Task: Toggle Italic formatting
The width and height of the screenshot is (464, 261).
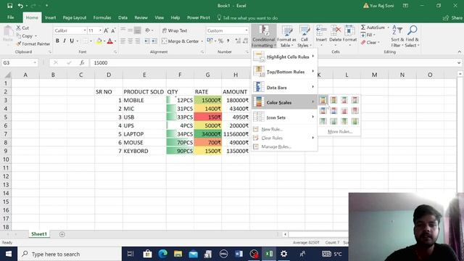Action: point(65,41)
